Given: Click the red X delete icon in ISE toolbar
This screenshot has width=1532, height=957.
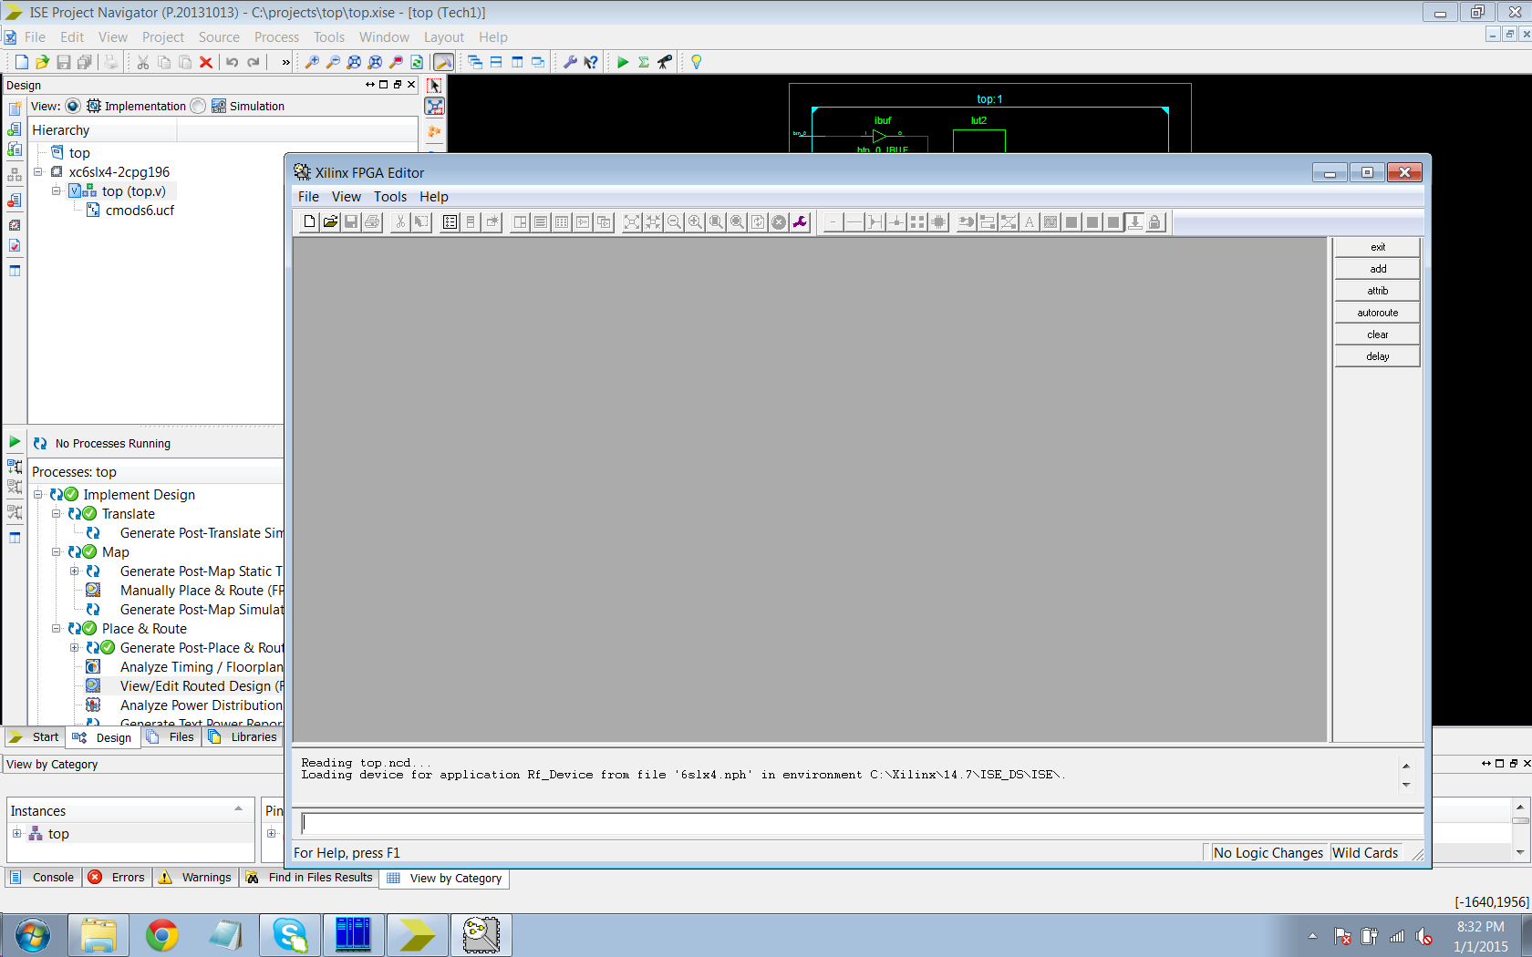Looking at the screenshot, I should tap(206, 62).
